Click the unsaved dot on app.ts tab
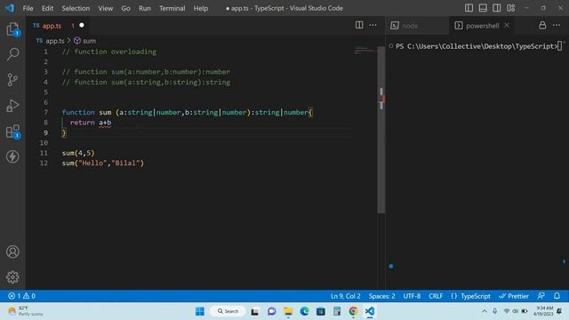This screenshot has height=320, width=569. [x=82, y=26]
